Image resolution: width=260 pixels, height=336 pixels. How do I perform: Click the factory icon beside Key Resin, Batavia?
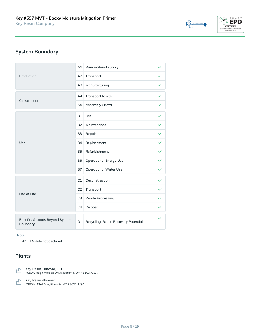point(19,271)
